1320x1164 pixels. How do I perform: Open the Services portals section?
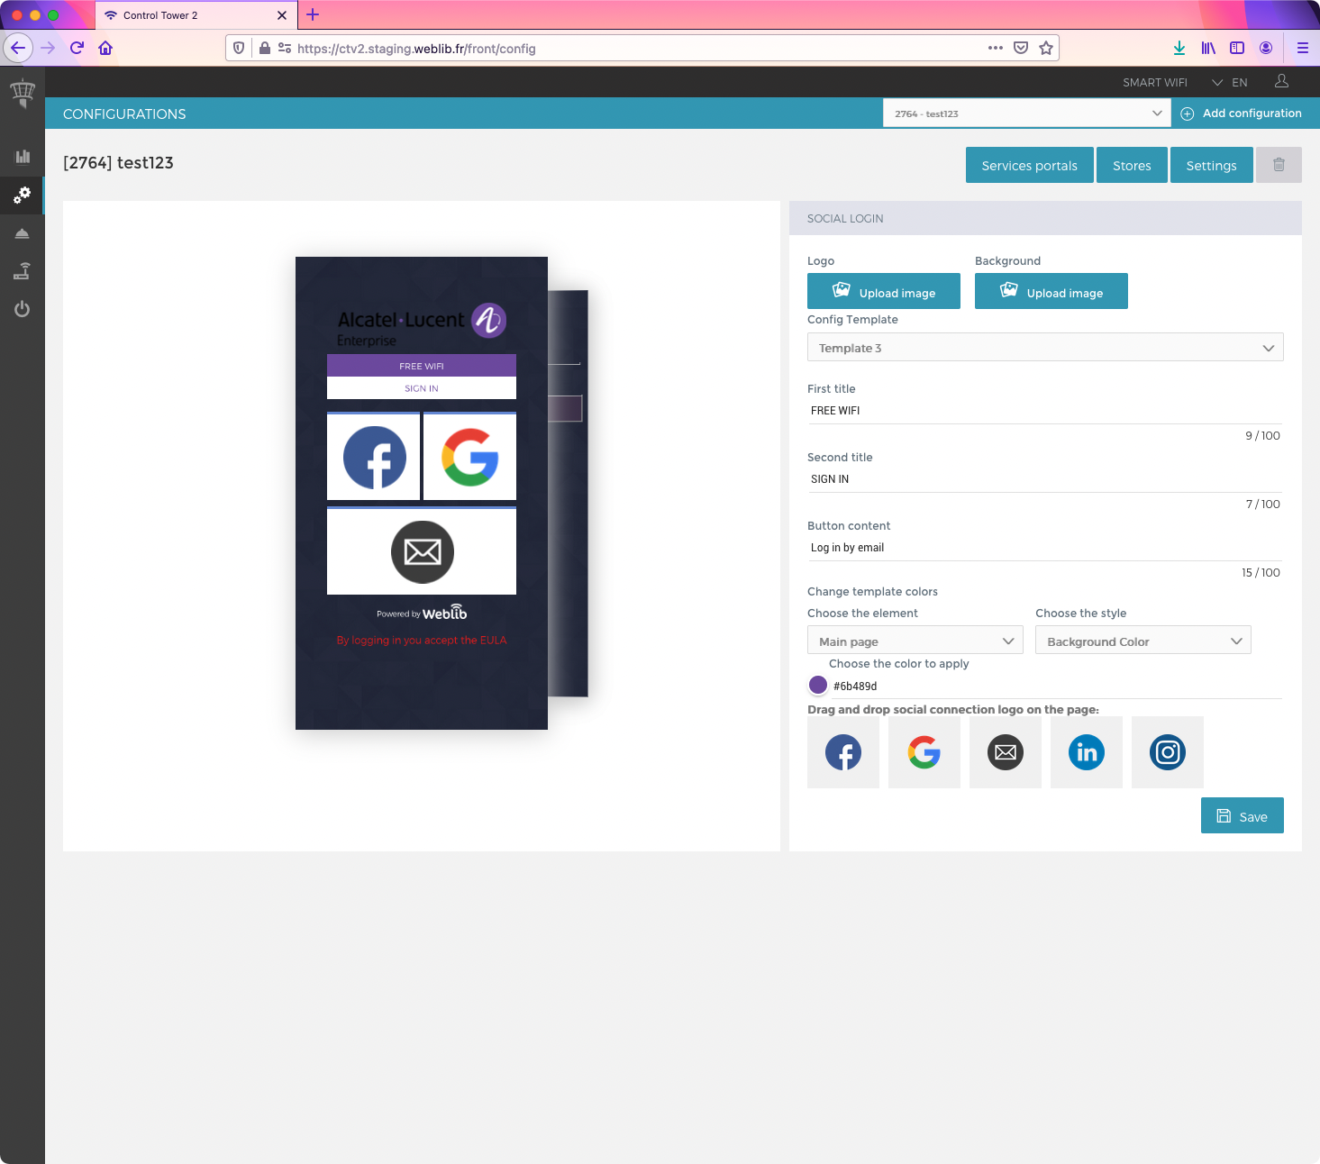pyautogui.click(x=1029, y=166)
